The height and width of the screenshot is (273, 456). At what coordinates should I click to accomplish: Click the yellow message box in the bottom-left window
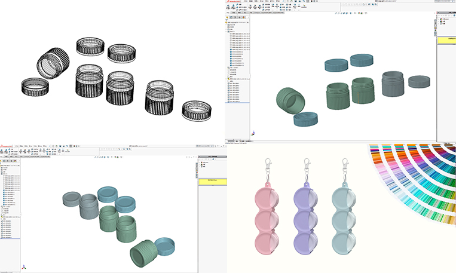point(213,182)
